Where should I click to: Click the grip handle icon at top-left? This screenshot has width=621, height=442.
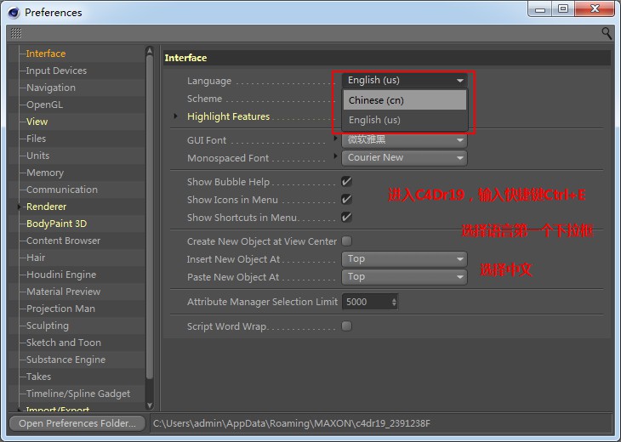tap(16, 33)
